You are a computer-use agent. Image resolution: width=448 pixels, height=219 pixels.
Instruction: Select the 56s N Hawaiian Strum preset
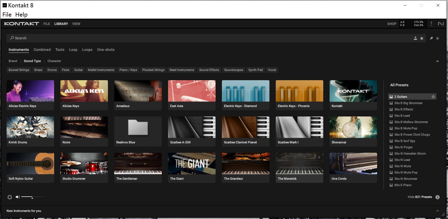click(x=412, y=154)
